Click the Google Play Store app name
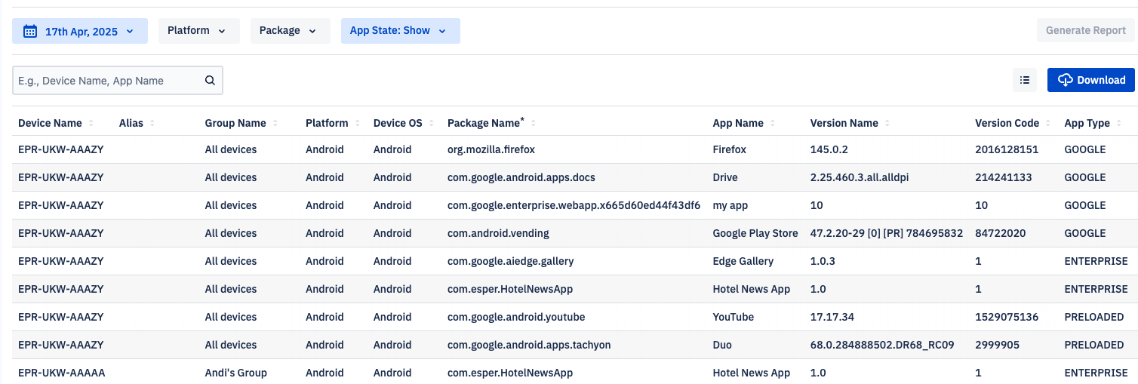 (x=755, y=233)
